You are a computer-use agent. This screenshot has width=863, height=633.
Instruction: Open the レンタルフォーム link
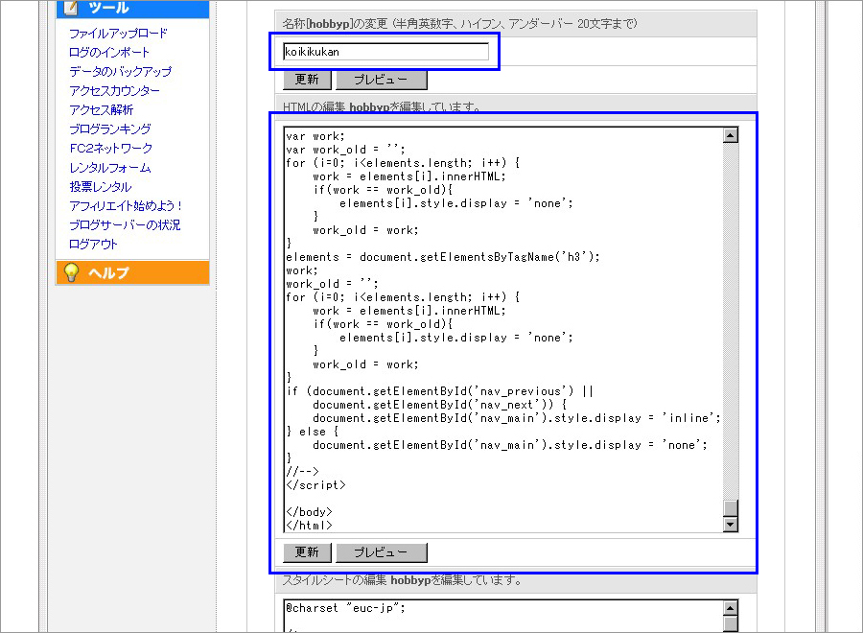(110, 168)
